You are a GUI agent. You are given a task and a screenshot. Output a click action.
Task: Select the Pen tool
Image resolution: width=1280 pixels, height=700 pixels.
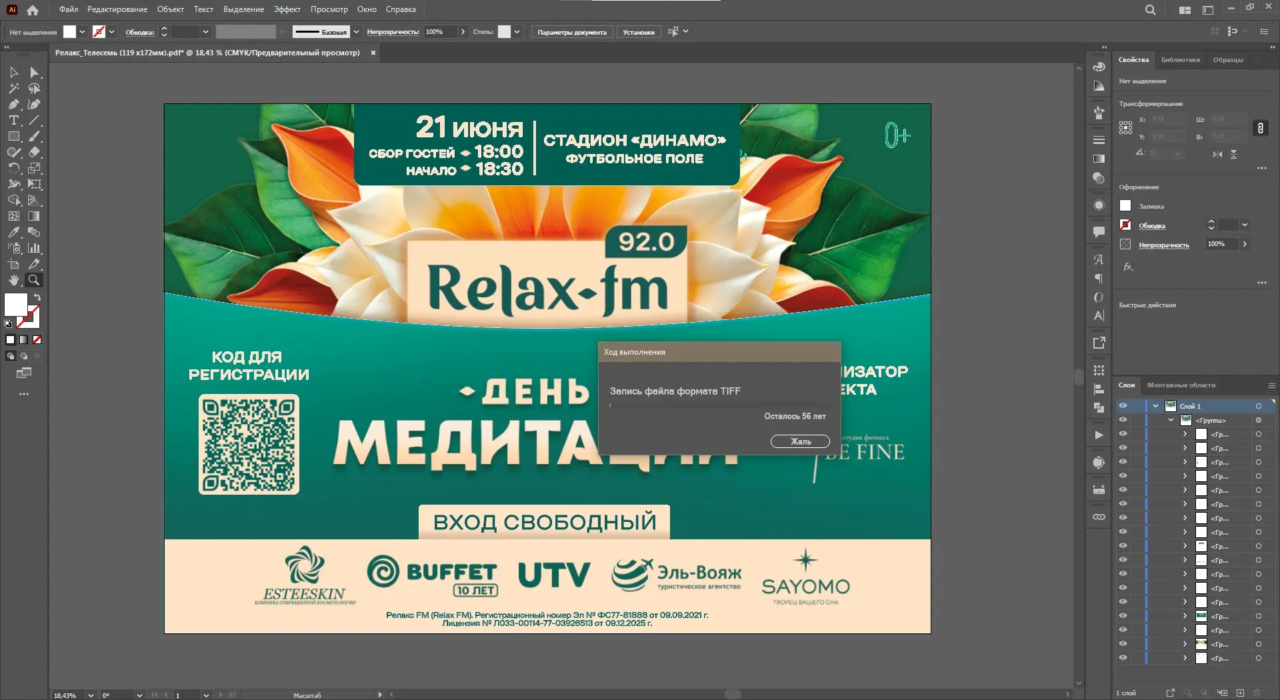click(x=13, y=104)
